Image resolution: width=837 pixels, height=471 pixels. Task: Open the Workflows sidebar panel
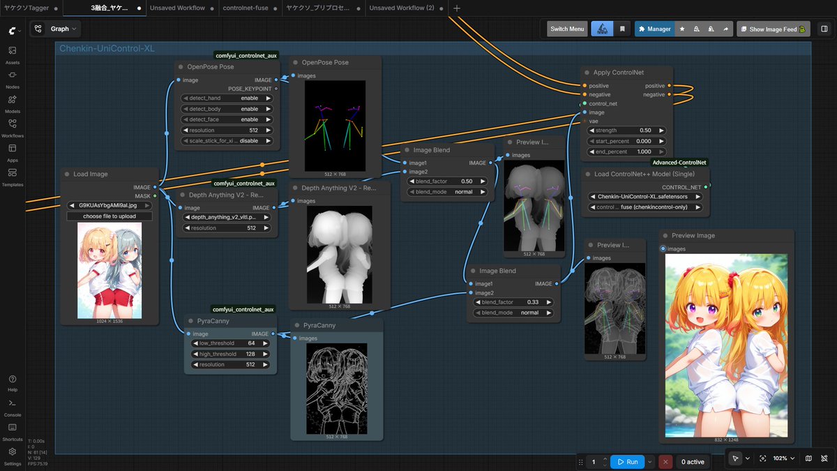[x=13, y=128]
